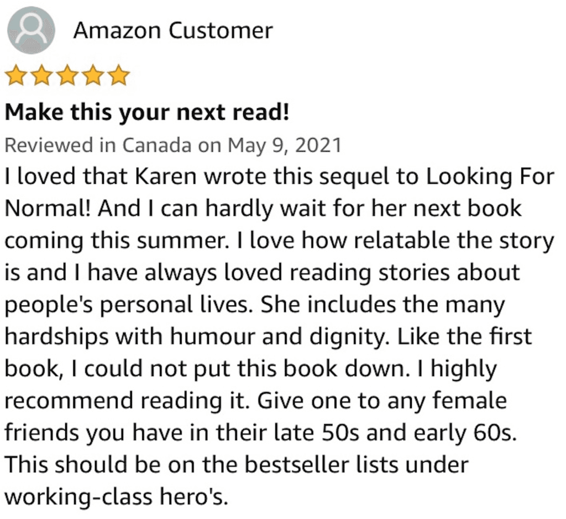The height and width of the screenshot is (519, 566).
Task: Select the first star of the rating
Action: click(15, 76)
